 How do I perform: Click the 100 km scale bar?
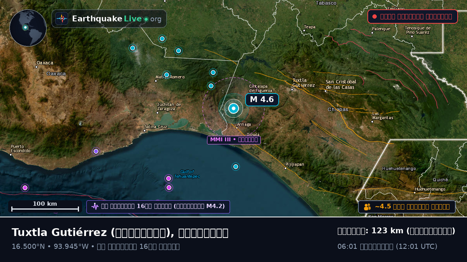click(x=45, y=206)
